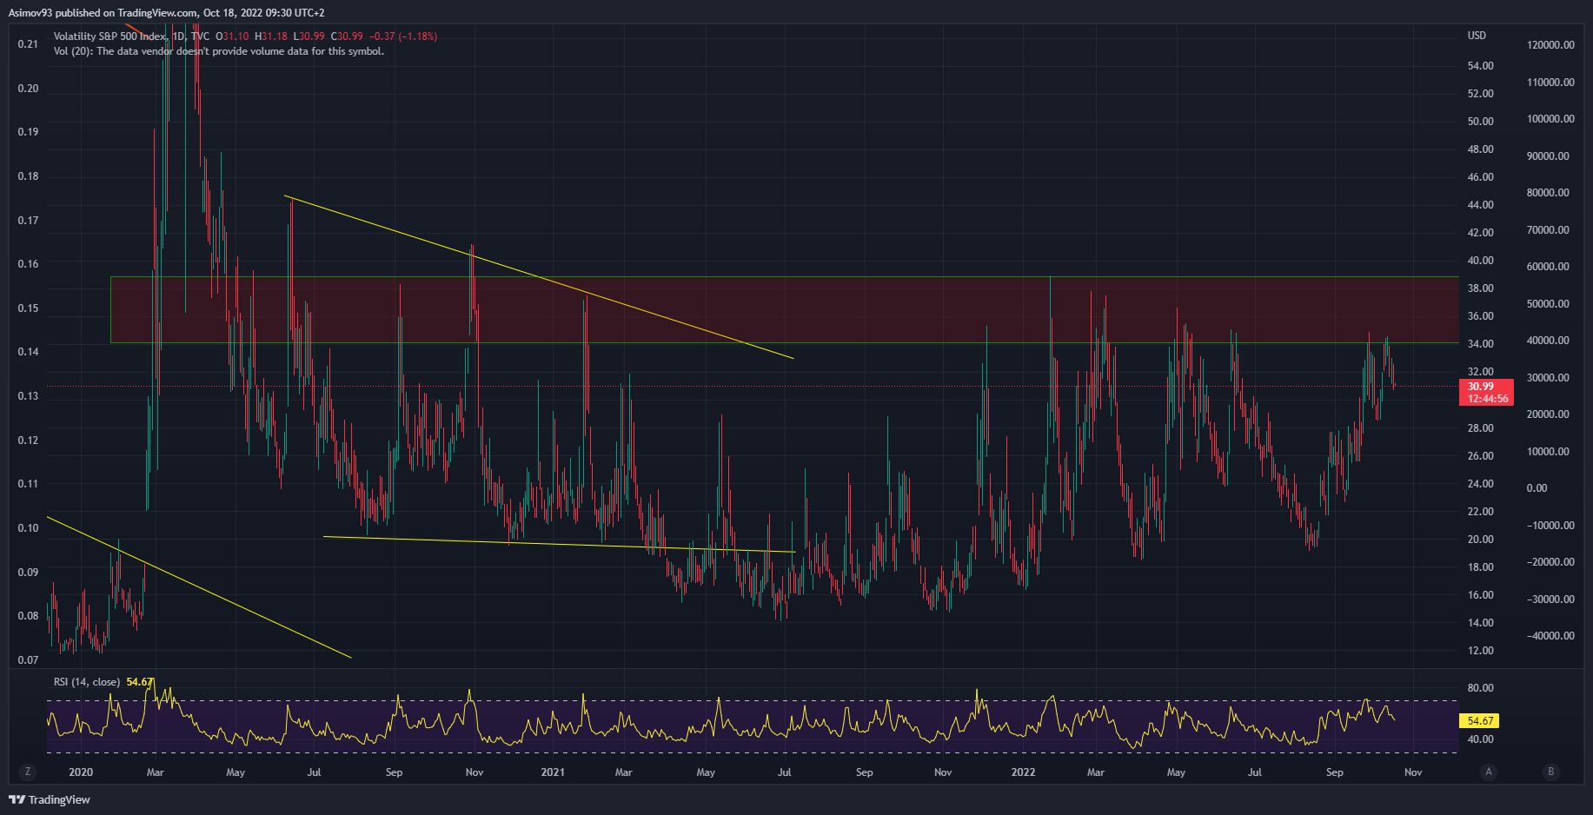Click the B circle icon near the time axis

1550,772
